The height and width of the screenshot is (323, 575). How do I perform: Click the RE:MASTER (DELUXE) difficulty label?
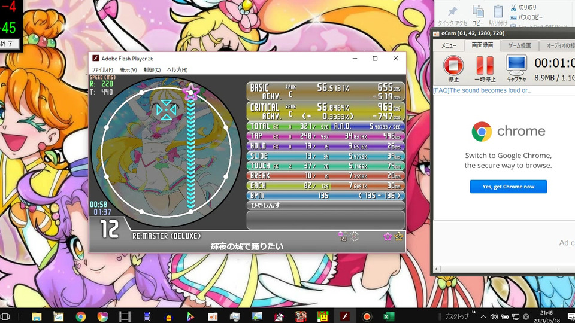pos(167,236)
